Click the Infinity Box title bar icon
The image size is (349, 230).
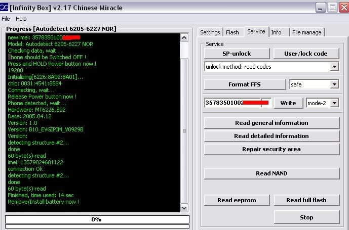click(x=4, y=8)
